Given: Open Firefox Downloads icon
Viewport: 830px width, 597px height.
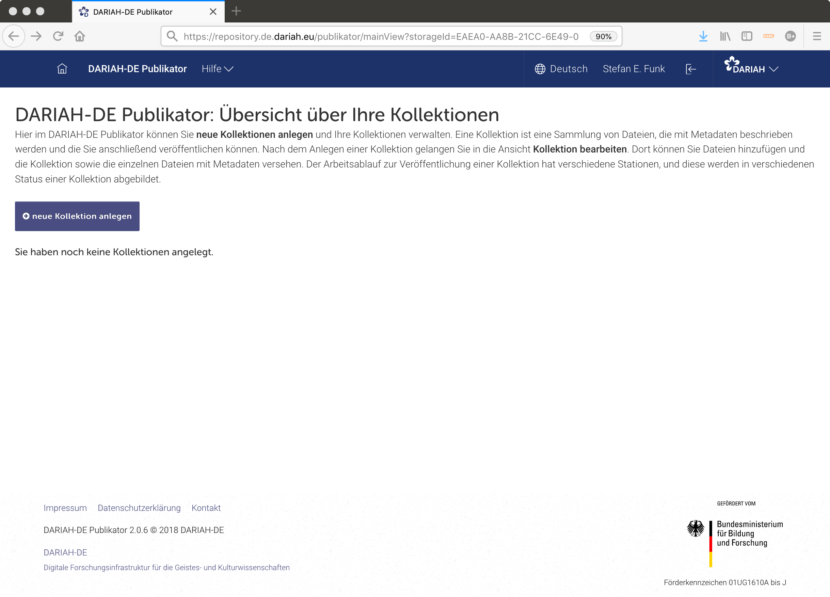Looking at the screenshot, I should coord(703,36).
